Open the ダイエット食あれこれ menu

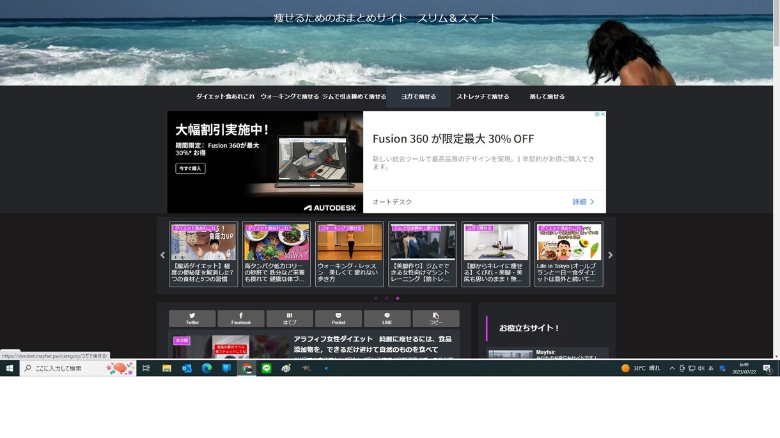click(225, 96)
